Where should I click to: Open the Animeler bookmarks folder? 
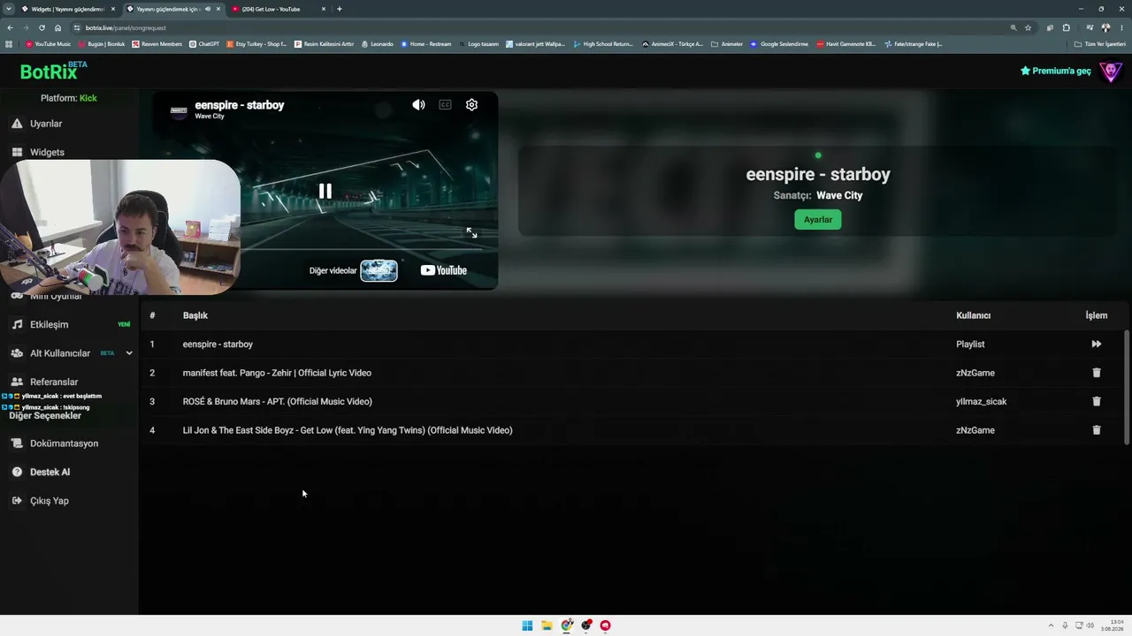point(727,43)
